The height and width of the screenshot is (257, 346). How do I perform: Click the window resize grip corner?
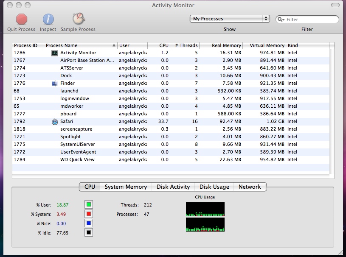[x=341, y=252]
